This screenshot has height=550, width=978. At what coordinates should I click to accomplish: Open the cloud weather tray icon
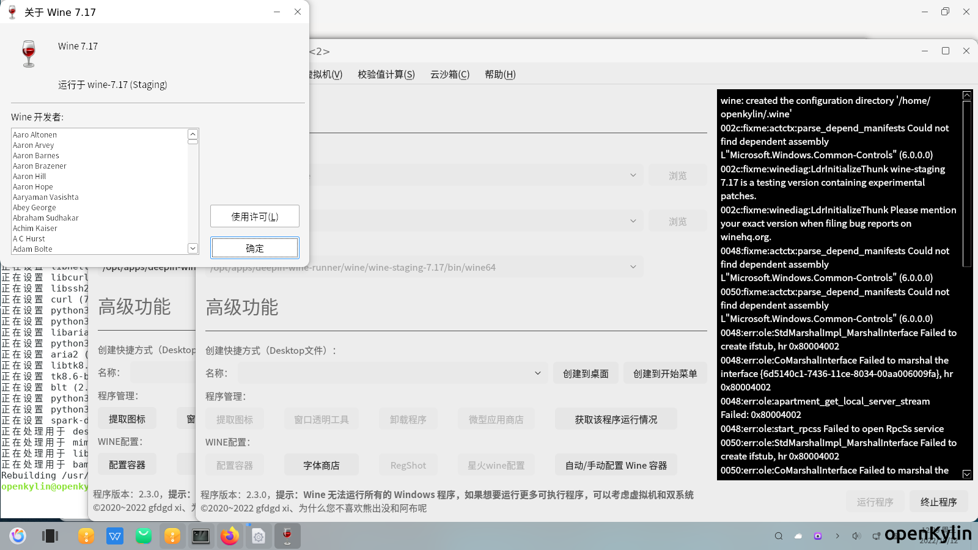798,536
